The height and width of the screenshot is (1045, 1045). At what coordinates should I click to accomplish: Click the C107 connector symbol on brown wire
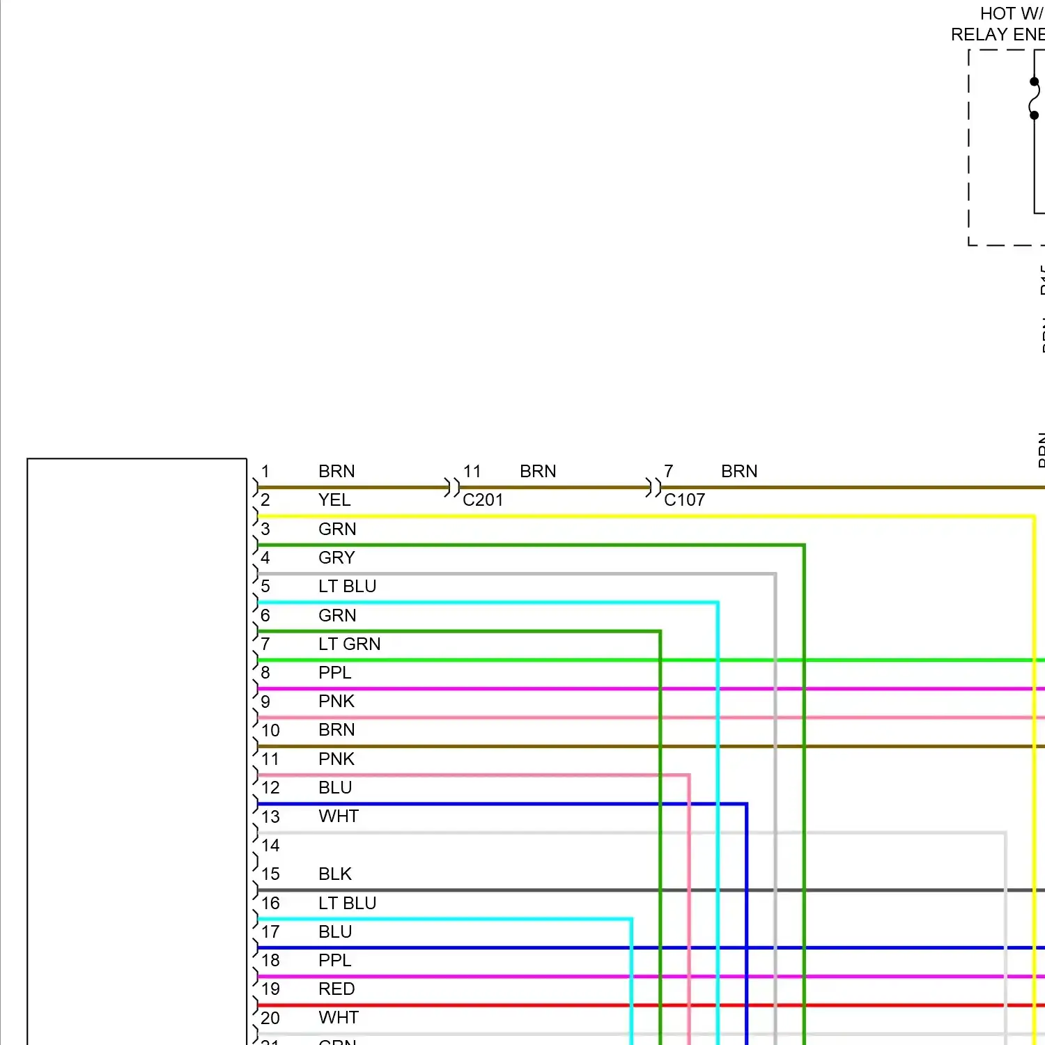coord(653,487)
